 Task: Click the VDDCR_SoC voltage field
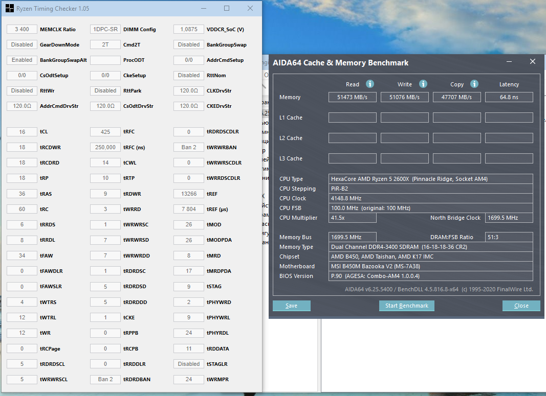(x=189, y=29)
